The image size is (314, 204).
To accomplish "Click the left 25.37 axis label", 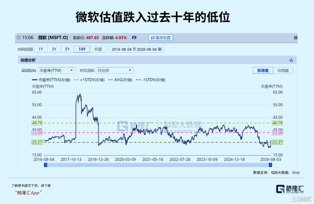I will (37, 142).
